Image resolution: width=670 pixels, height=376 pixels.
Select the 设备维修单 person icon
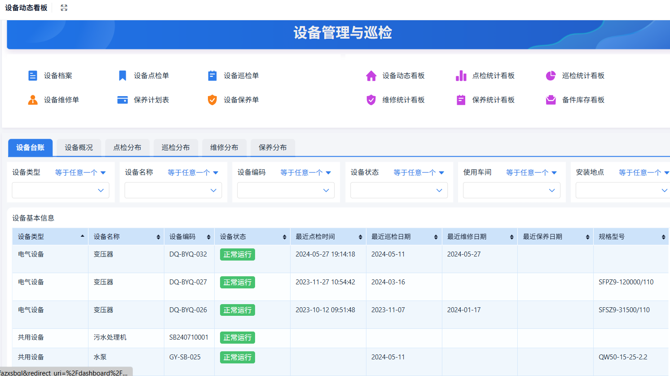33,100
